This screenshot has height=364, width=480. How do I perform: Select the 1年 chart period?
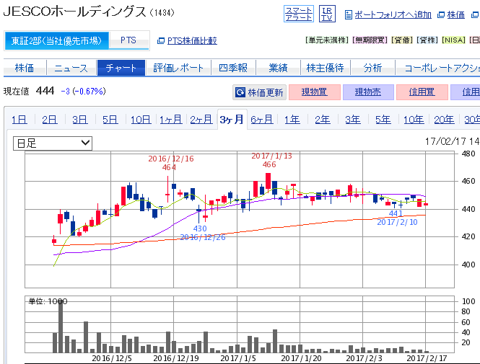[x=292, y=120]
